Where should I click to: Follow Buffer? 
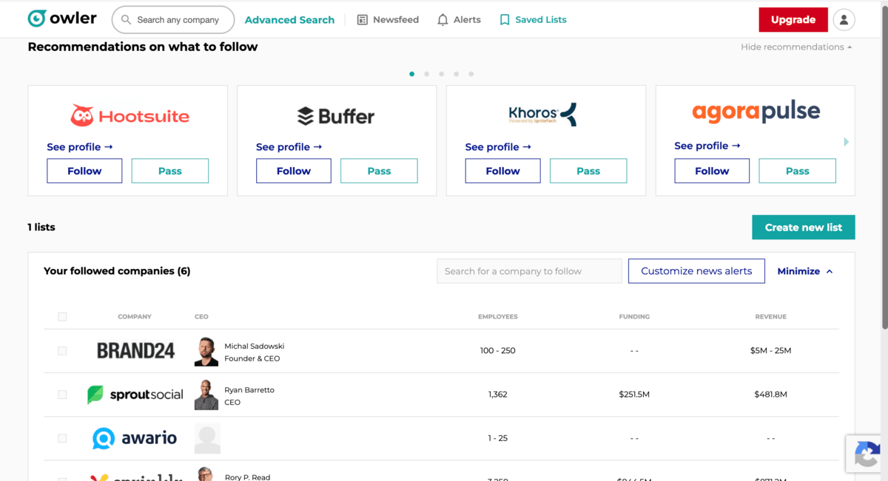294,171
